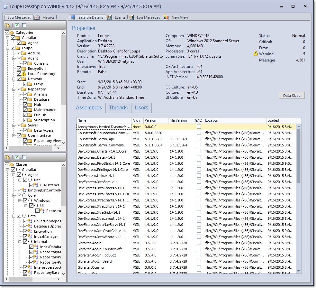Click the CLRListener class icon
The image size is (316, 288).
[36, 185]
